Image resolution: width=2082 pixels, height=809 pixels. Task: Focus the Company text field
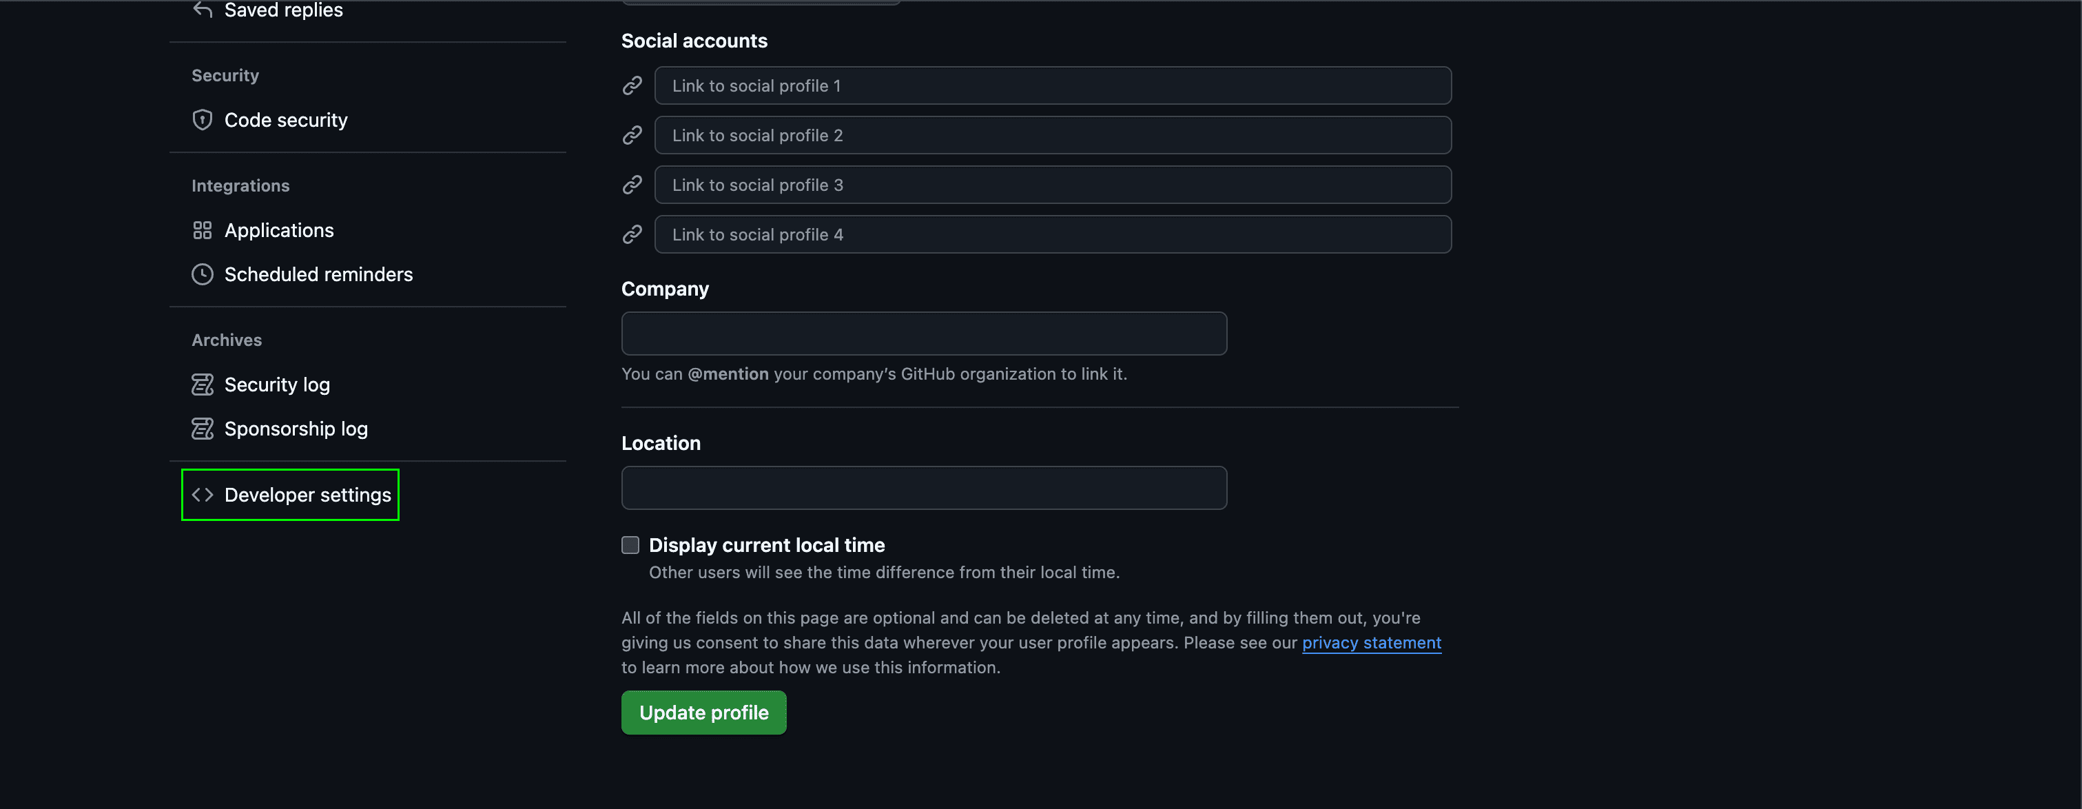pos(923,334)
